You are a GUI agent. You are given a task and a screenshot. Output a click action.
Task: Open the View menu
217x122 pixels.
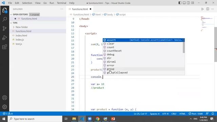(x=38, y=3)
